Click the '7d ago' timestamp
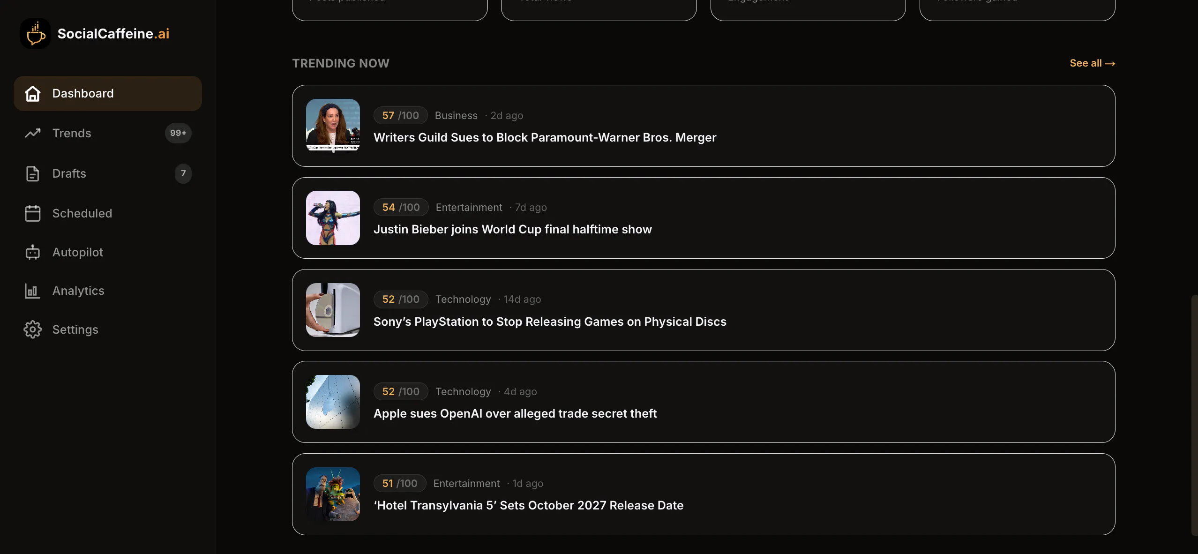 point(531,207)
